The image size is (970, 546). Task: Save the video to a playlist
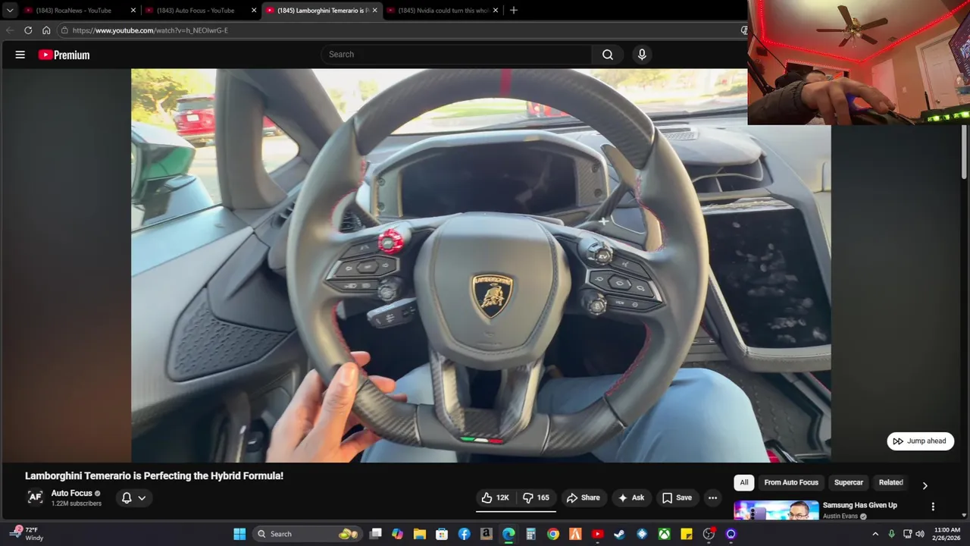click(677, 497)
